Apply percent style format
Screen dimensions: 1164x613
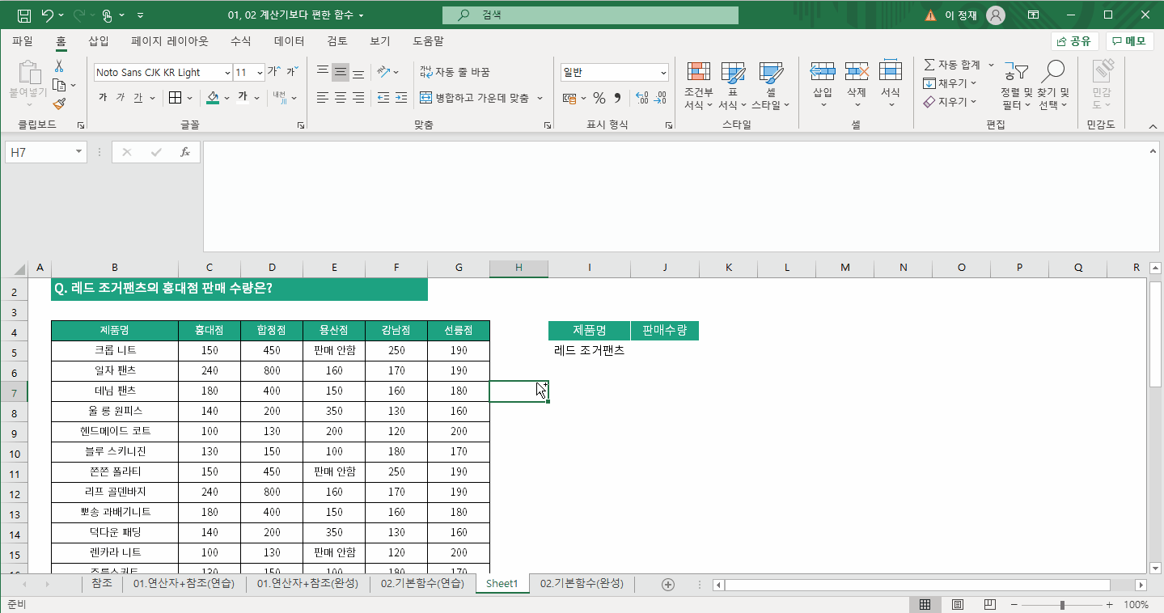click(599, 98)
